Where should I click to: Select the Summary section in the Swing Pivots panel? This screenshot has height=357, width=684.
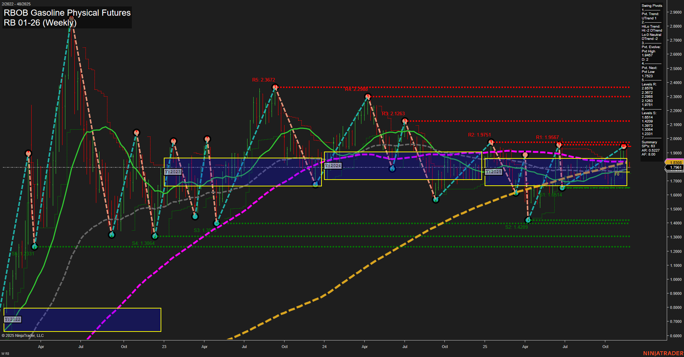[x=648, y=142]
